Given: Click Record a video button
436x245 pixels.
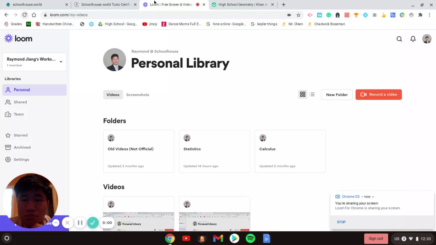Looking at the screenshot, I should coord(378,95).
